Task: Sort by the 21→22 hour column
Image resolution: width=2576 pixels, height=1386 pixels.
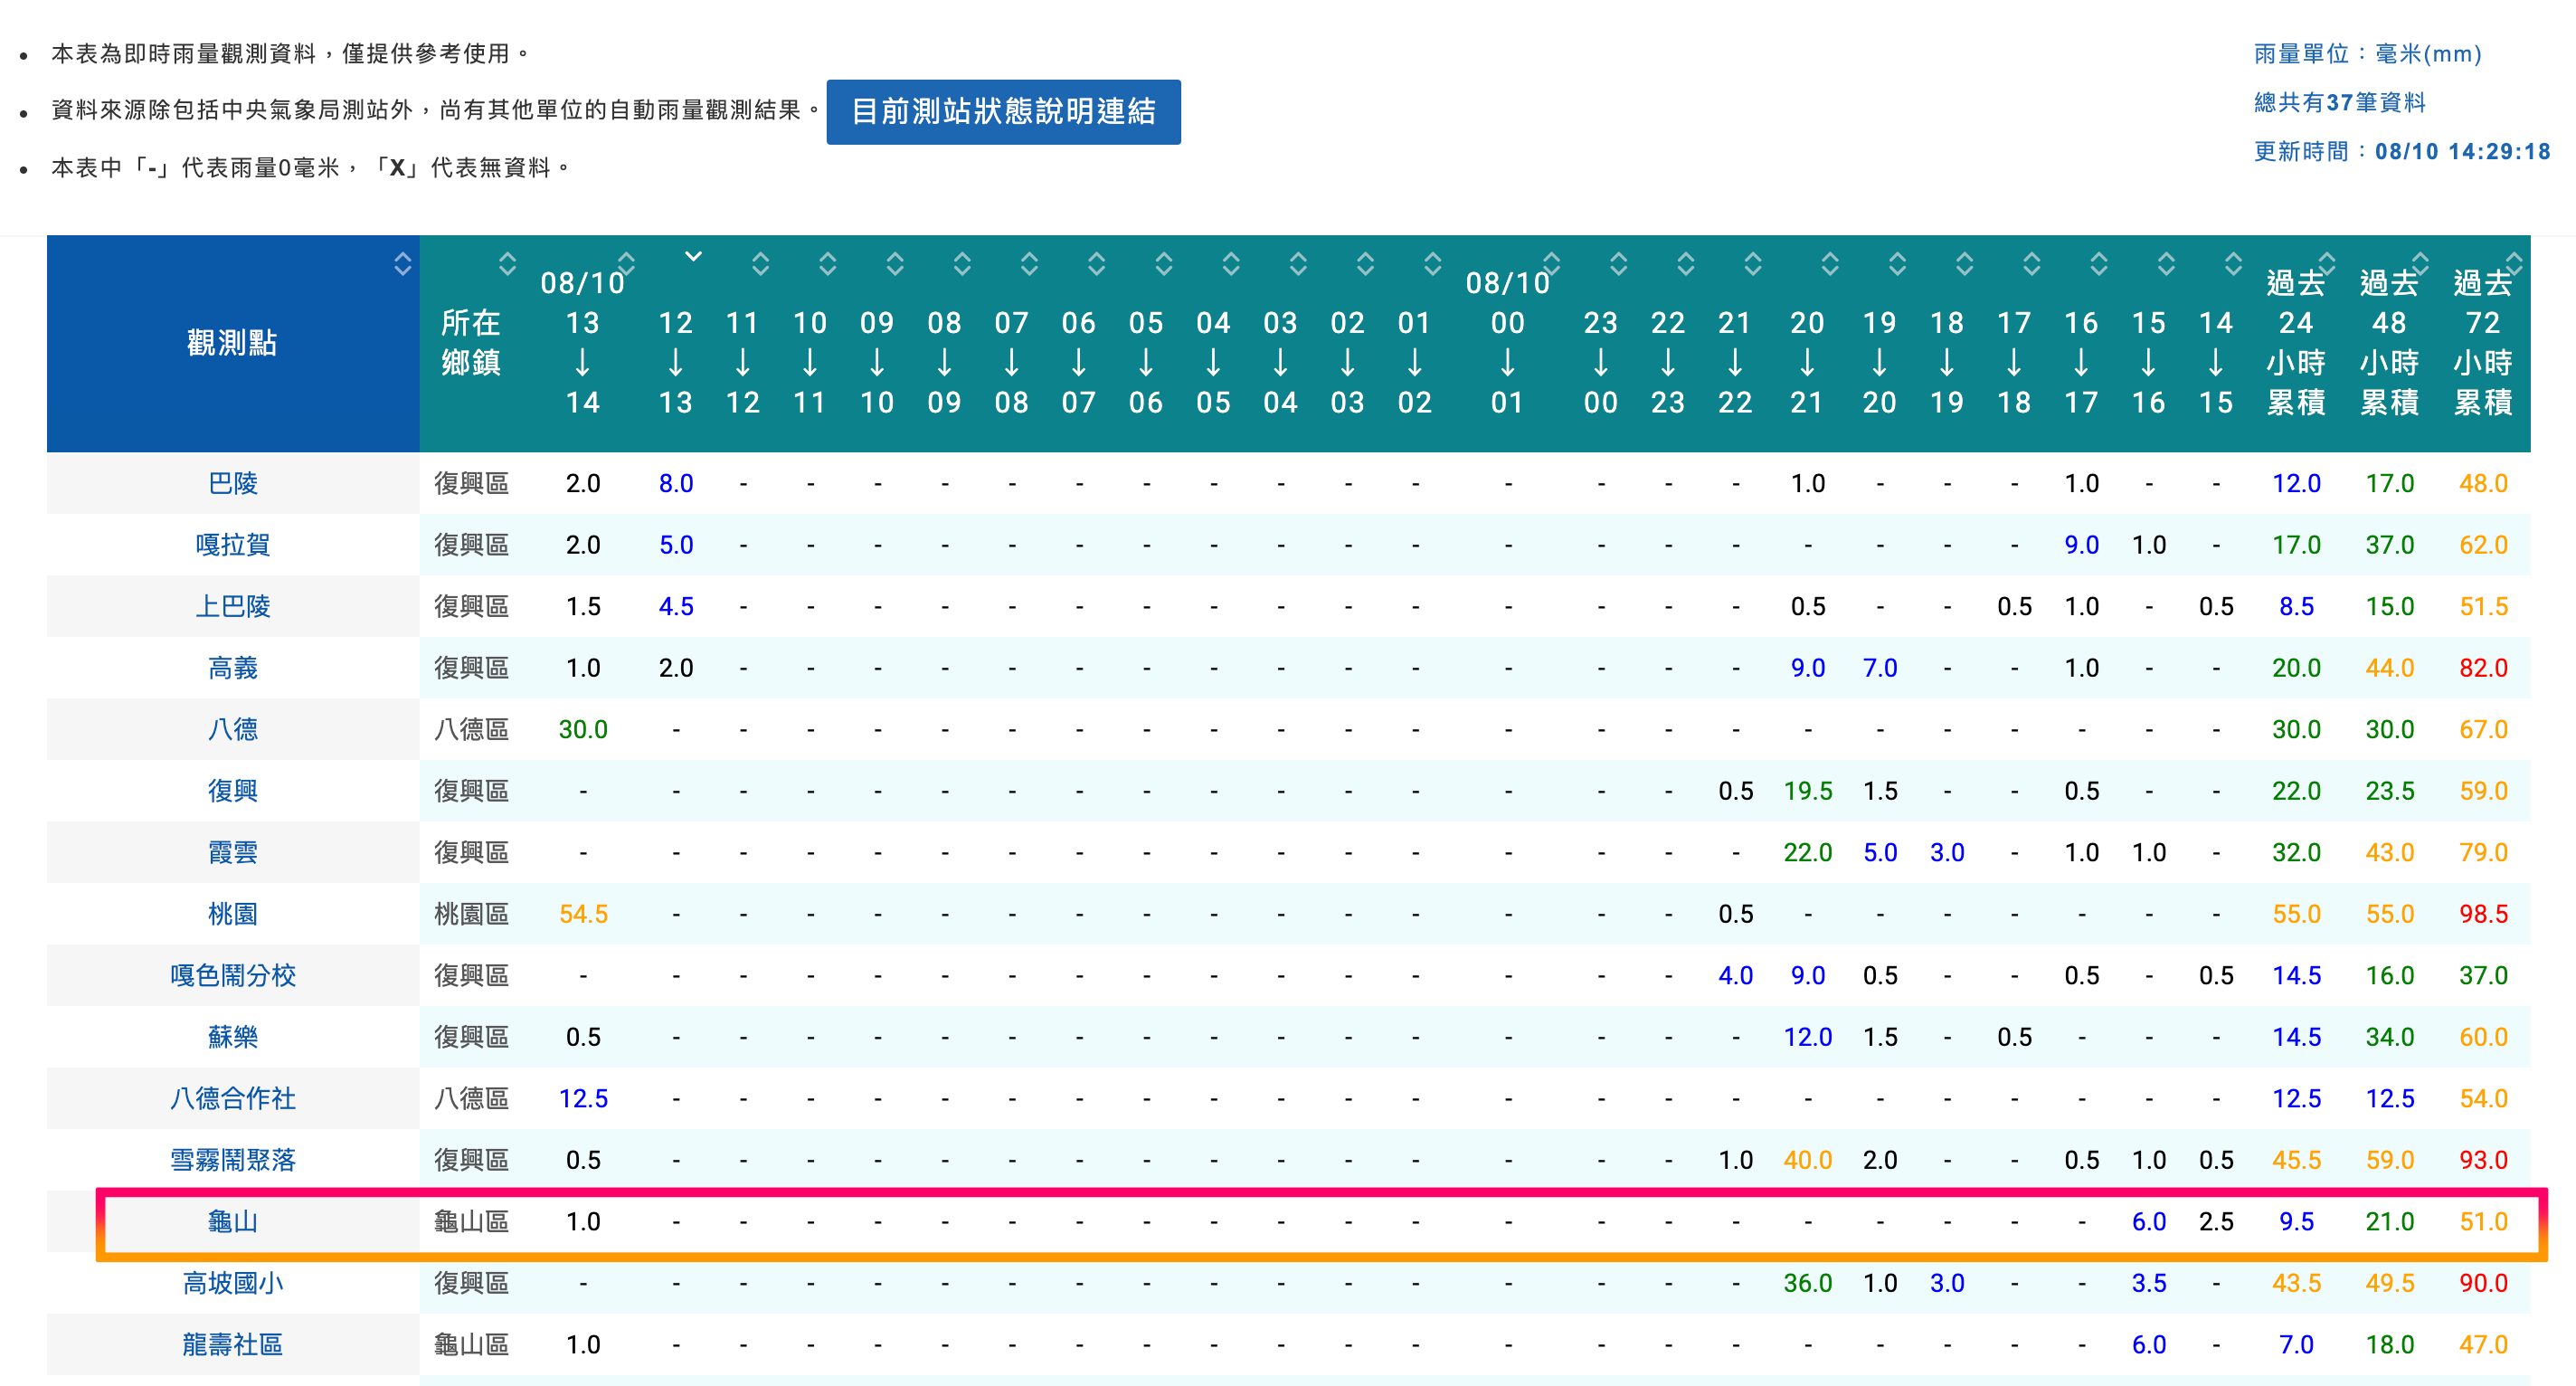Action: click(1752, 264)
